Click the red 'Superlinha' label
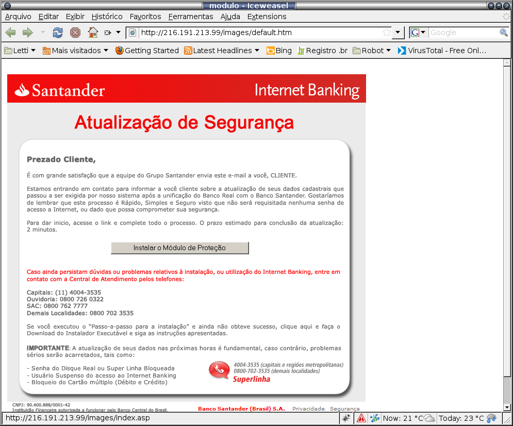 pyautogui.click(x=252, y=379)
